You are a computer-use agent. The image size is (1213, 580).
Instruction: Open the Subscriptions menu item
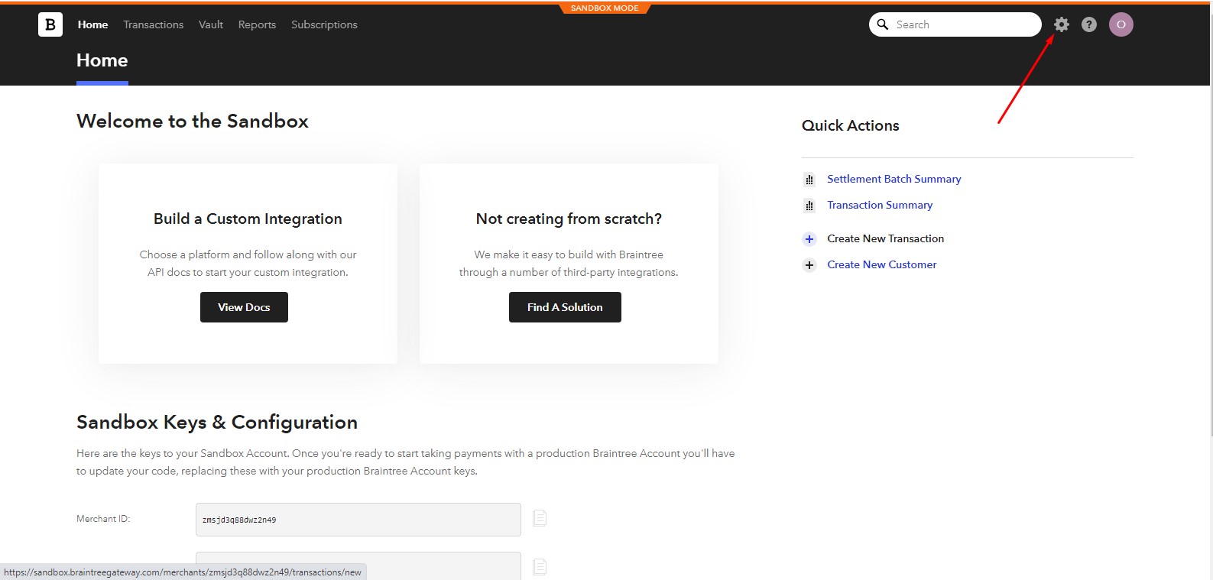tap(324, 24)
